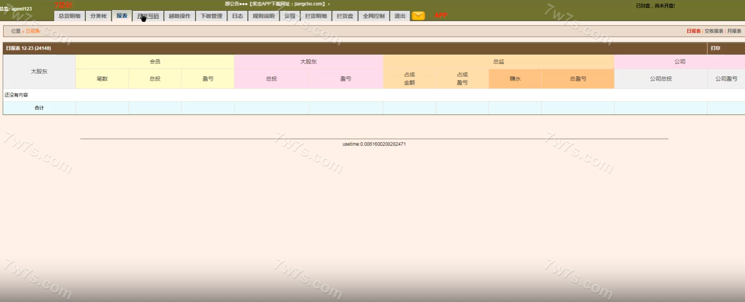Open the yellow envelope messages icon
Image resolution: width=745 pixels, height=302 pixels.
418,16
